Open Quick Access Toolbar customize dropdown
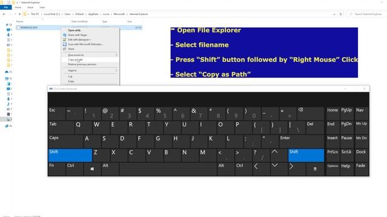The image size is (387, 217). click(18, 2)
